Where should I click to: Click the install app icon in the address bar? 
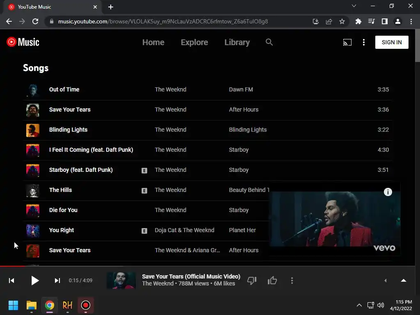coord(316,21)
